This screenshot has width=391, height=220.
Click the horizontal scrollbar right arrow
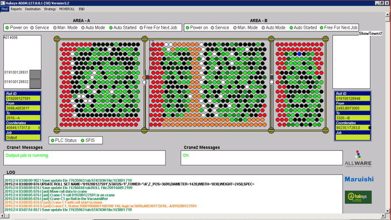pos(383,216)
